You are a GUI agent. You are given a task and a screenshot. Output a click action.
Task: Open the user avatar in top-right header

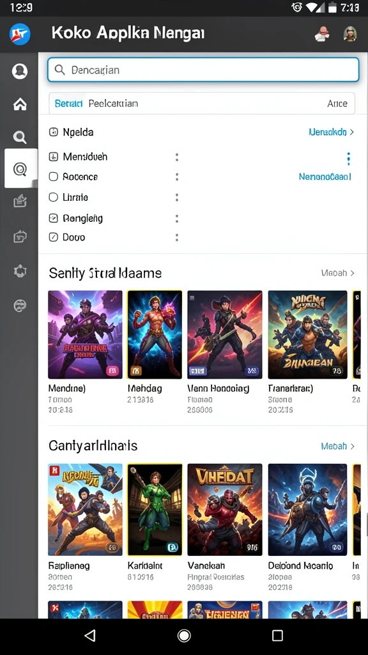pos(349,34)
